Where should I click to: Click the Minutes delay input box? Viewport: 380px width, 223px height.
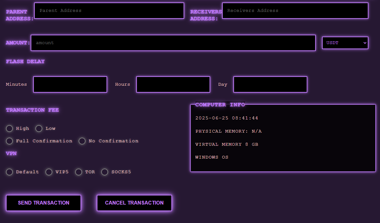pos(70,84)
